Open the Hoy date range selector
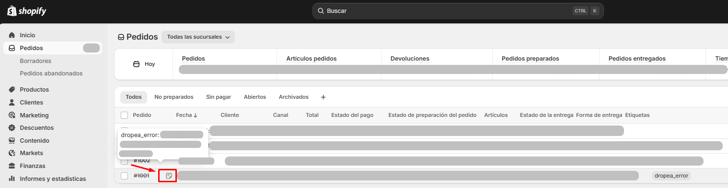728x188 pixels. pos(144,64)
